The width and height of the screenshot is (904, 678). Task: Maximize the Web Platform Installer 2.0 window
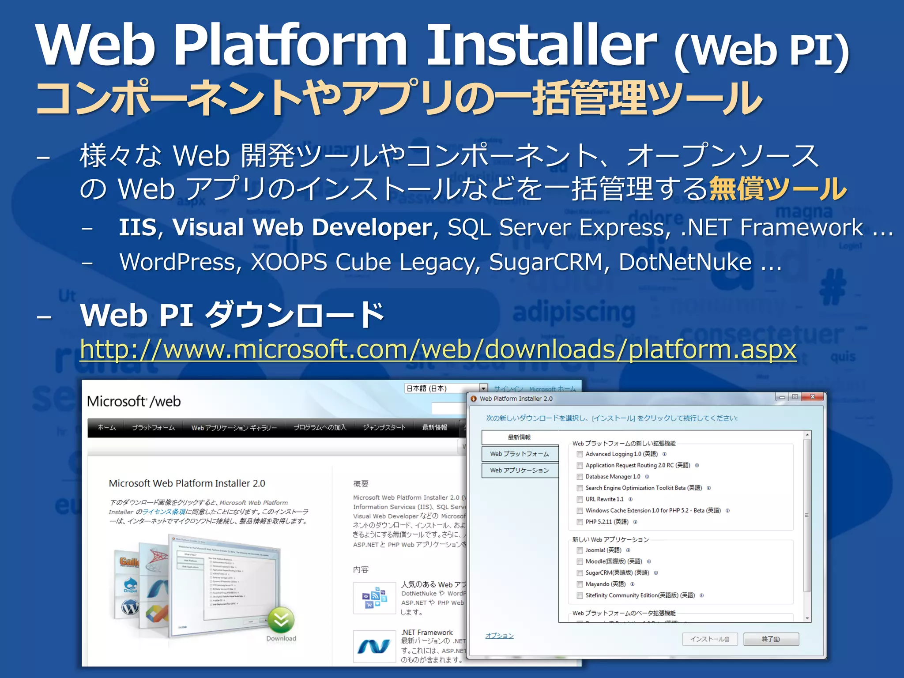[x=795, y=397]
